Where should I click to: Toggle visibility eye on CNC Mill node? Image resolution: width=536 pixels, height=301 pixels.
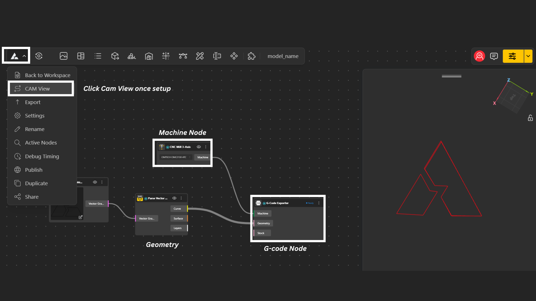[199, 147]
